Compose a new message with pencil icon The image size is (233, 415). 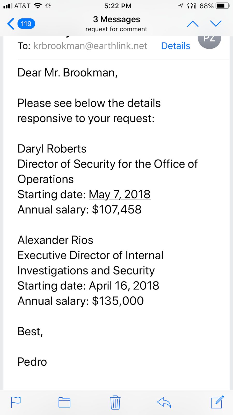(x=217, y=402)
